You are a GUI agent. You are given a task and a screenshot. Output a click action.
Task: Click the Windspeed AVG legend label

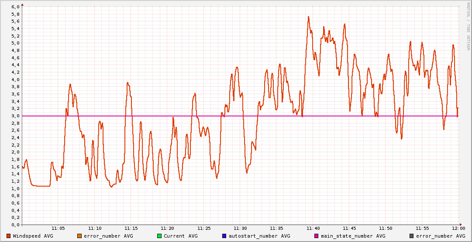[33, 236]
